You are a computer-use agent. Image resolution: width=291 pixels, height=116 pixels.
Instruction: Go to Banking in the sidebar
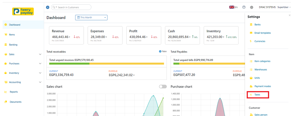coord(13,45)
